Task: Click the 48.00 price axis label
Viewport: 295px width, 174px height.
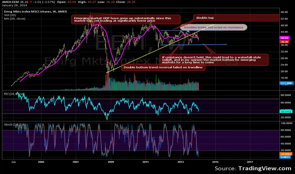Action: pyautogui.click(x=284, y=25)
